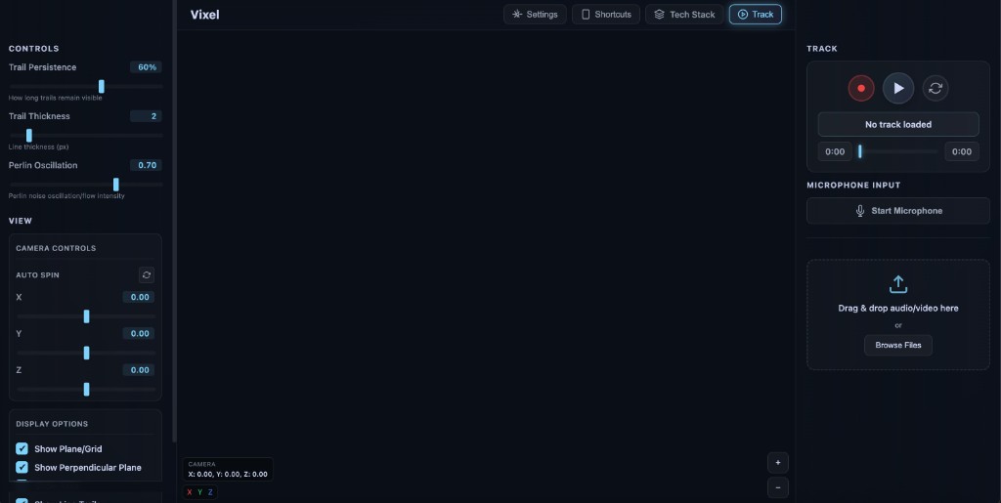1001x503 pixels.
Task: Click the No track loaded label
Action: [898, 124]
